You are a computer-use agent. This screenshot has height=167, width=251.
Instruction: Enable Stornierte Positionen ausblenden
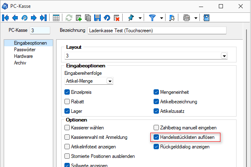click(67, 156)
